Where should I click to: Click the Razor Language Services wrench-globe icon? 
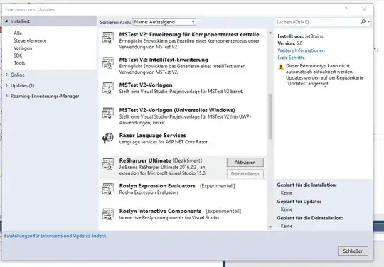coord(108,138)
